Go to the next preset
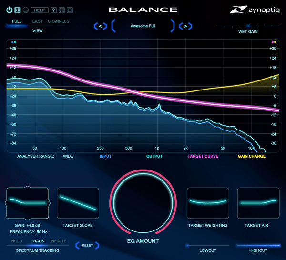 point(186,26)
